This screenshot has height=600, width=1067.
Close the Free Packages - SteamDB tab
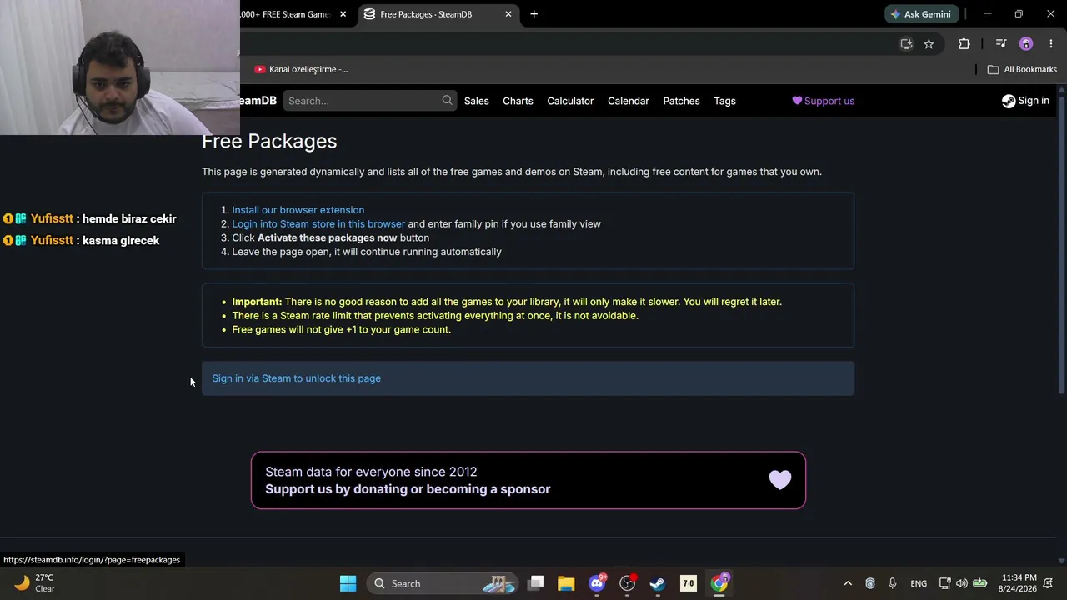[x=508, y=14]
